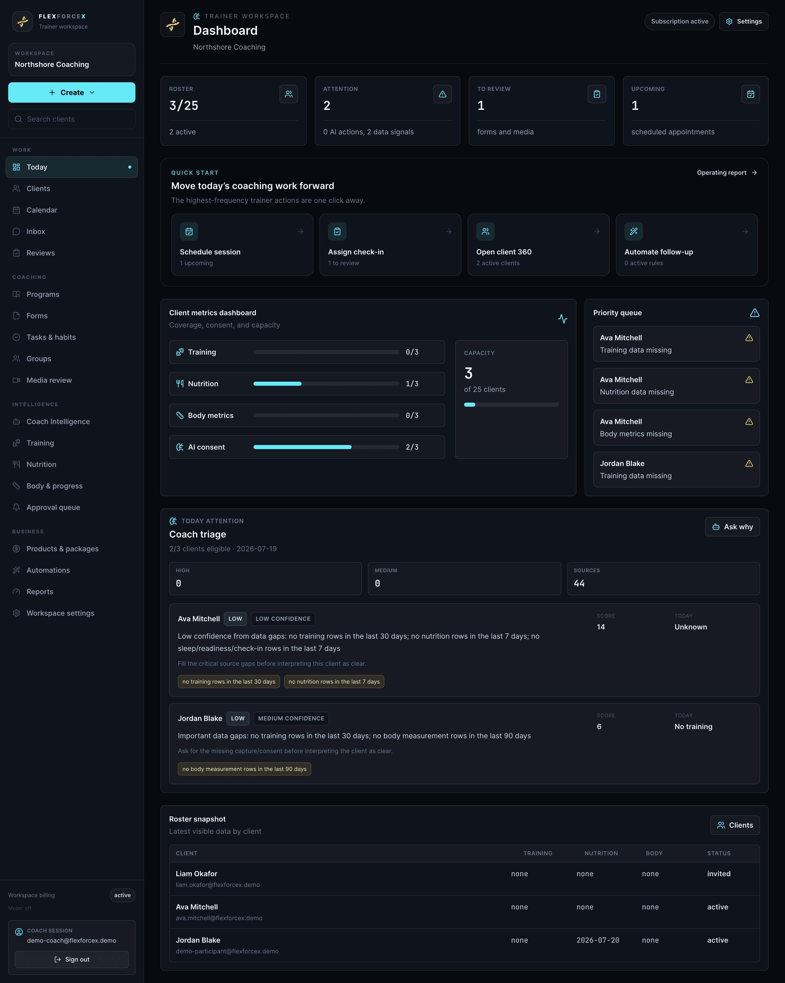The width and height of the screenshot is (785, 983).
Task: Click the Assign check-in clipboard icon
Action: point(337,232)
